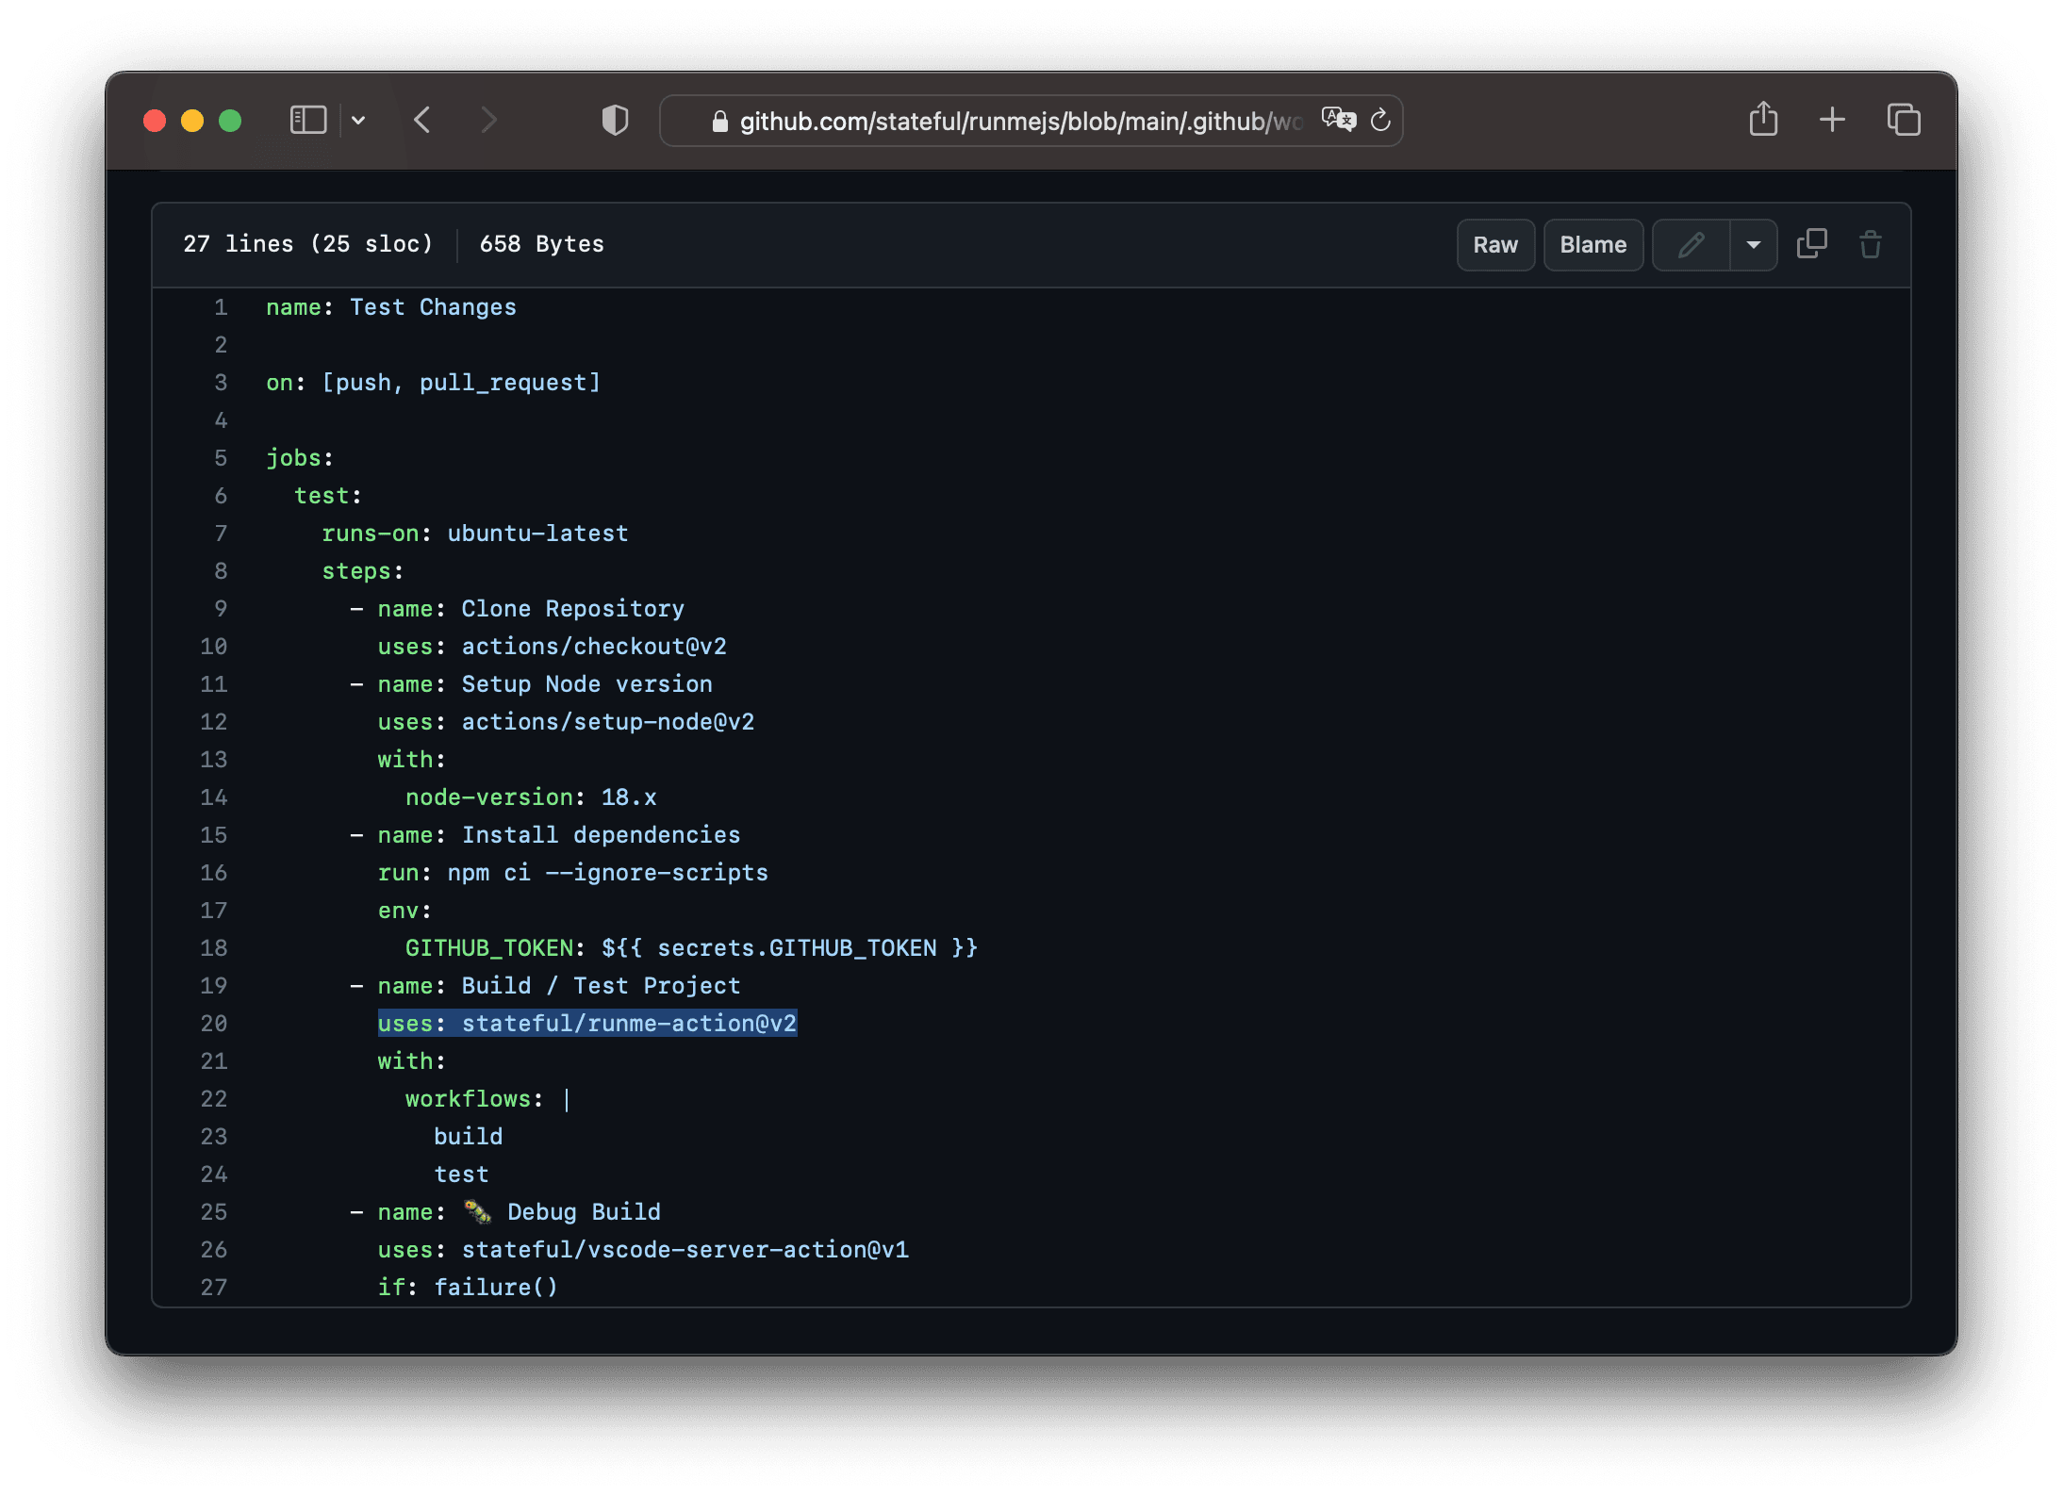Click 'actions/setup-node@v2' text

[x=608, y=722]
